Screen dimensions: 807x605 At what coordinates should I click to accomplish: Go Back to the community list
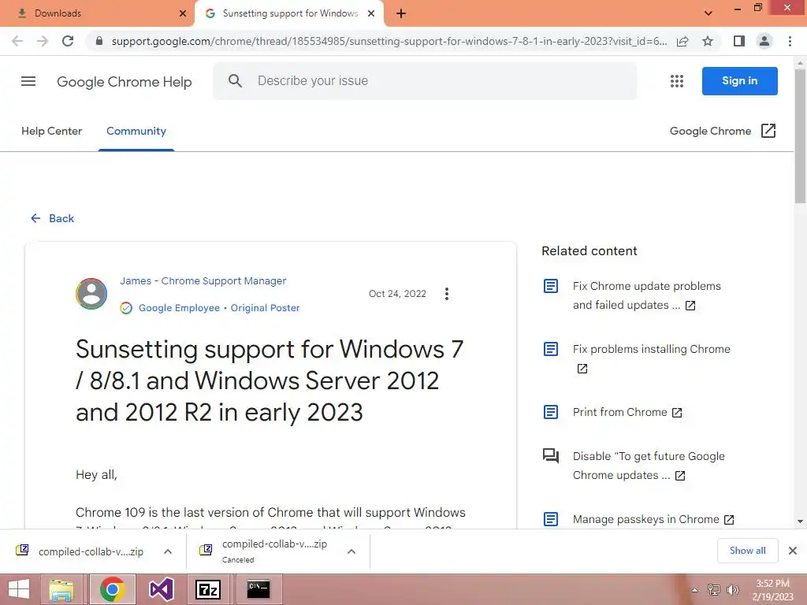[52, 218]
